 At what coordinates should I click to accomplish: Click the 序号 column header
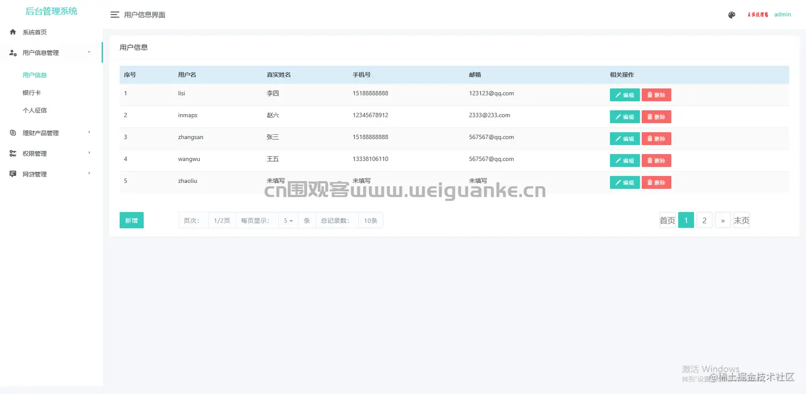[x=130, y=75]
